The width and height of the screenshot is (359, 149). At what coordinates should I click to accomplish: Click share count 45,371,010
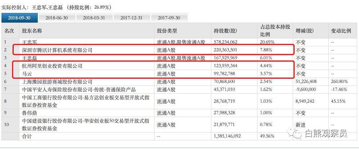pos(224,89)
